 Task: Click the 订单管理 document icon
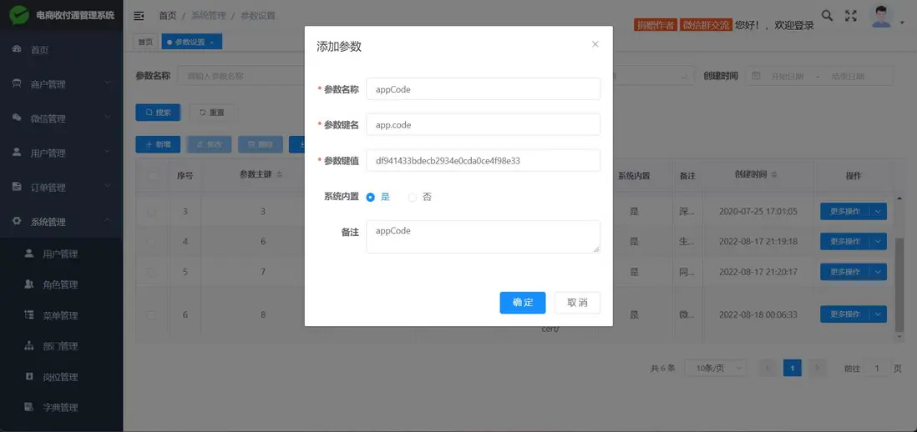pos(17,188)
